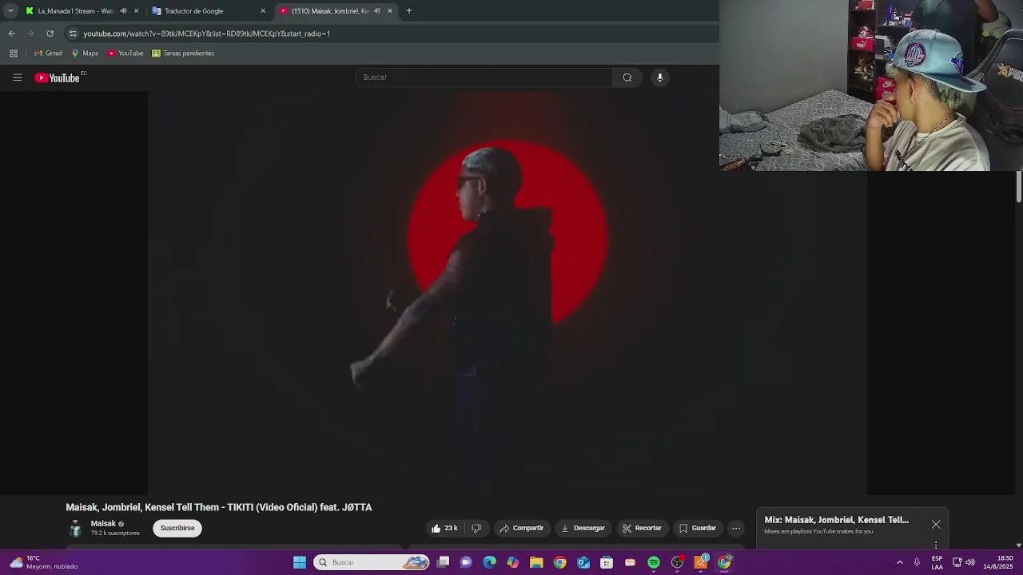Viewport: 1023px width, 575px height.
Task: Open the Tareas pendientes bookmark
Action: (183, 54)
